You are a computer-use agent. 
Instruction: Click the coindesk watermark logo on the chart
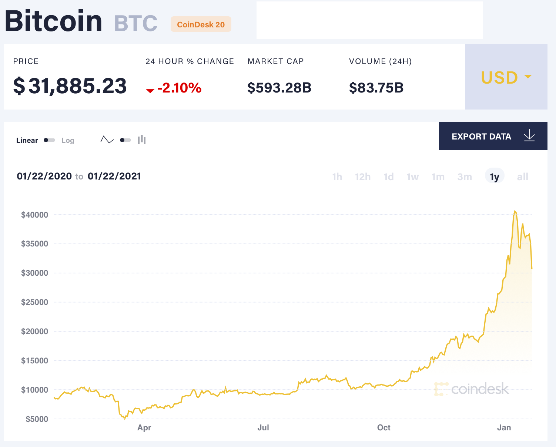[x=472, y=389]
